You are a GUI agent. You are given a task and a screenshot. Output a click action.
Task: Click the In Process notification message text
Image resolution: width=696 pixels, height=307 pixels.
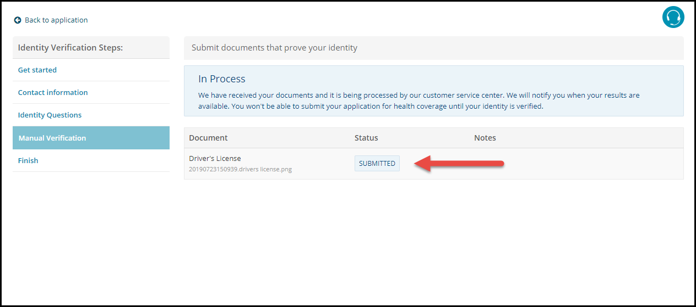tap(419, 101)
